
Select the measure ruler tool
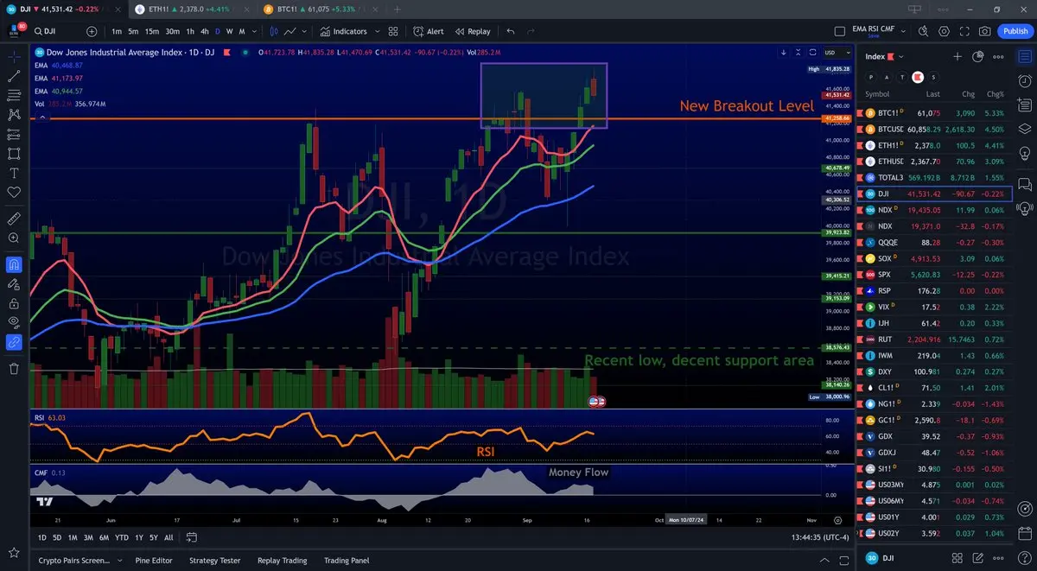coord(14,218)
